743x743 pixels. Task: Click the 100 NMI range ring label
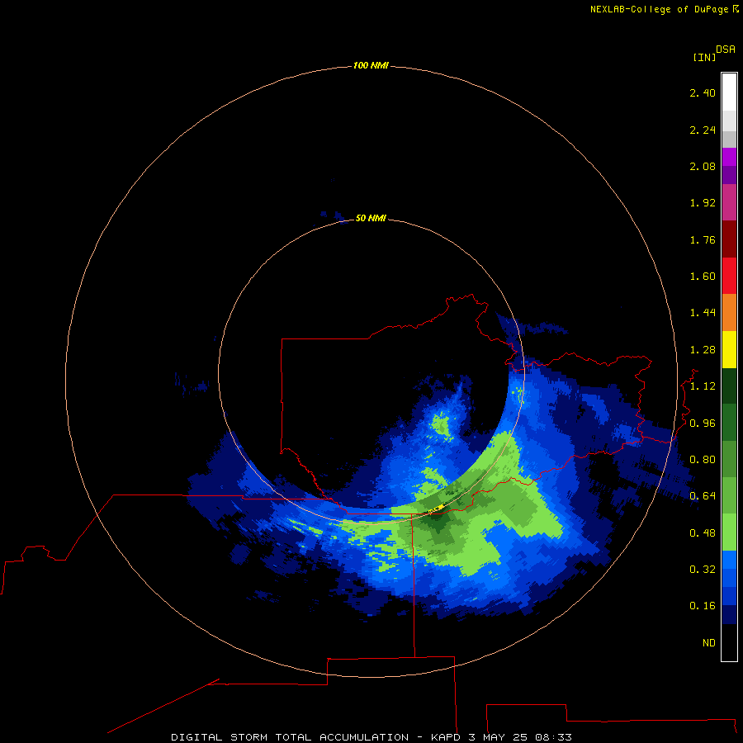coord(371,65)
